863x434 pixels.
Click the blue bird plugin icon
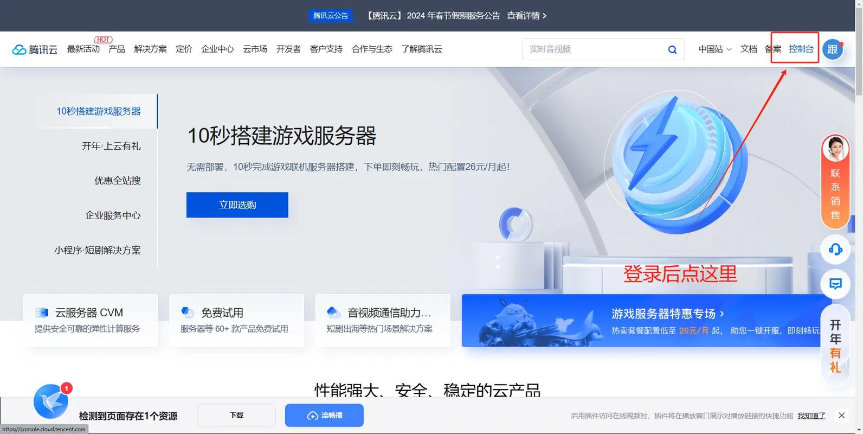tap(51, 402)
